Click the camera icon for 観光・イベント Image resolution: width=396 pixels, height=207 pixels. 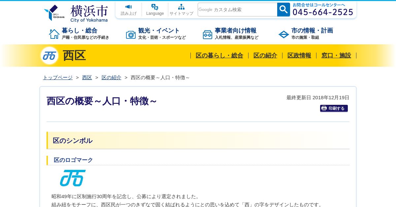[x=131, y=34]
